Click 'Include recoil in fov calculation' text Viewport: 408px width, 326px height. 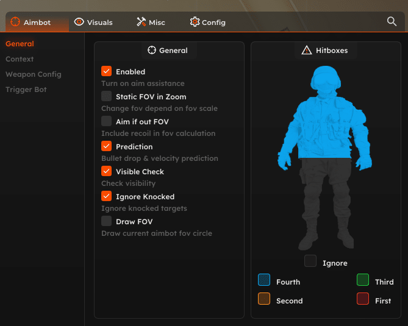pos(158,133)
